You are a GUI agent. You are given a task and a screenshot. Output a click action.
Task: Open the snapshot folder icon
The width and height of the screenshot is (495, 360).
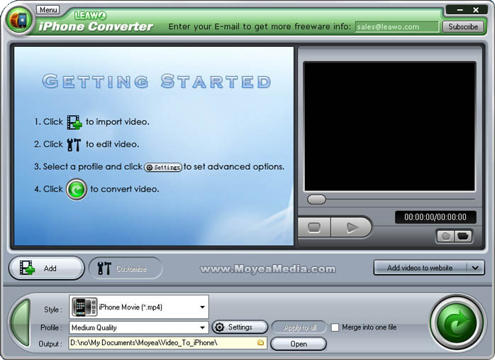point(463,236)
